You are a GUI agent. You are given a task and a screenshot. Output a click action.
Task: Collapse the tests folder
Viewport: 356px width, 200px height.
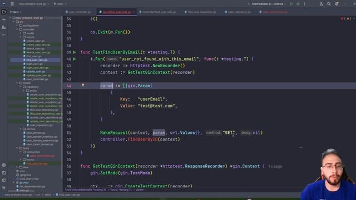pyautogui.click(x=17, y=148)
